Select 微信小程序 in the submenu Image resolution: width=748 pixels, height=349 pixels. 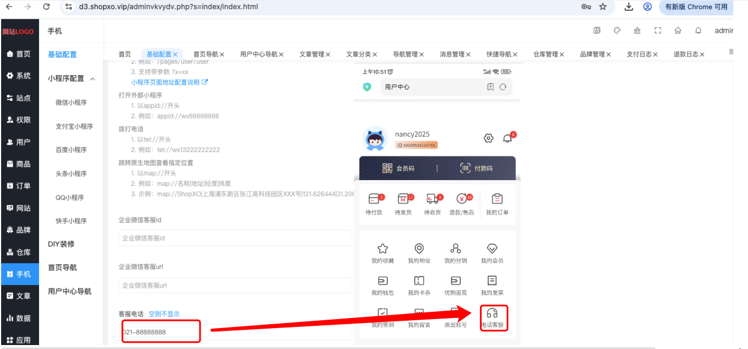pos(71,102)
